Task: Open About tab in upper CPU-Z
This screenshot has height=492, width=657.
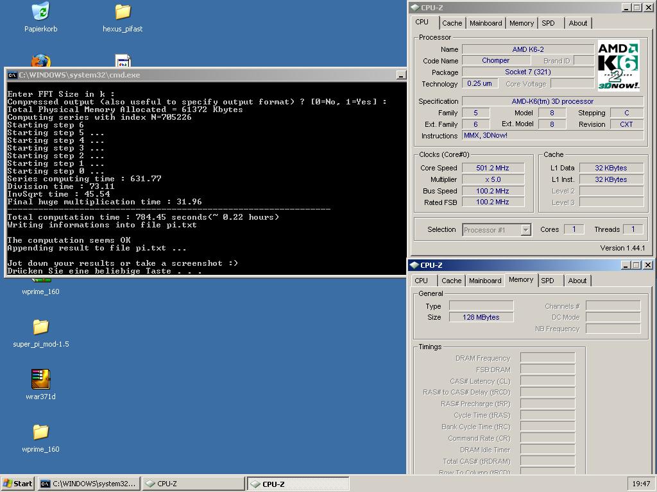Action: (x=578, y=24)
